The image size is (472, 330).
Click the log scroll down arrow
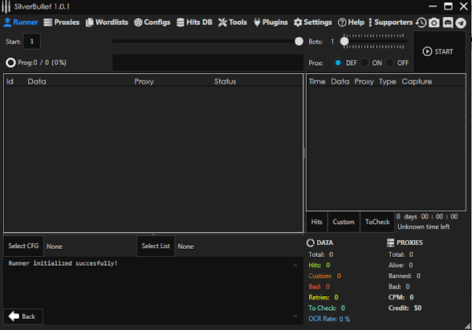click(x=295, y=316)
